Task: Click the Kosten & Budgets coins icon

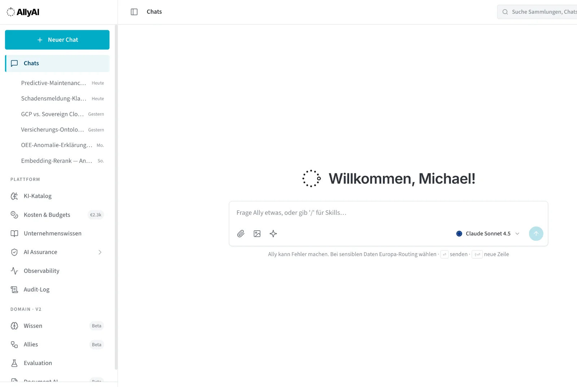Action: click(x=14, y=215)
